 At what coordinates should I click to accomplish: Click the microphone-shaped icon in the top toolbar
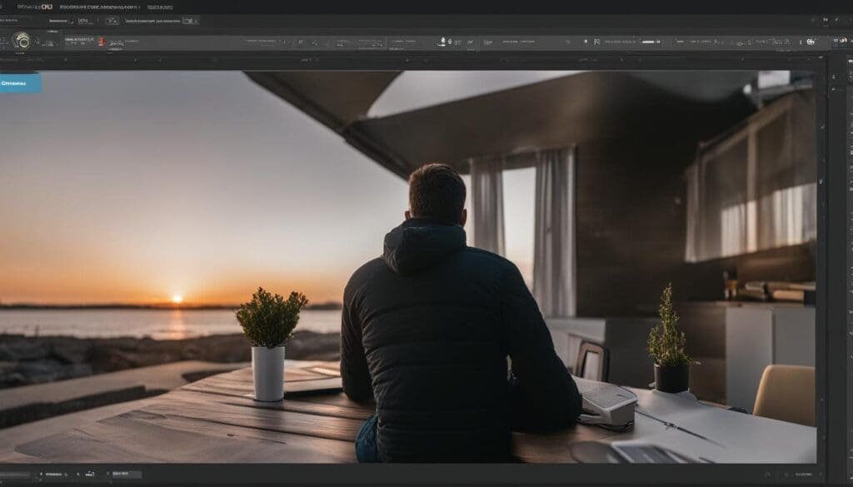click(x=442, y=41)
